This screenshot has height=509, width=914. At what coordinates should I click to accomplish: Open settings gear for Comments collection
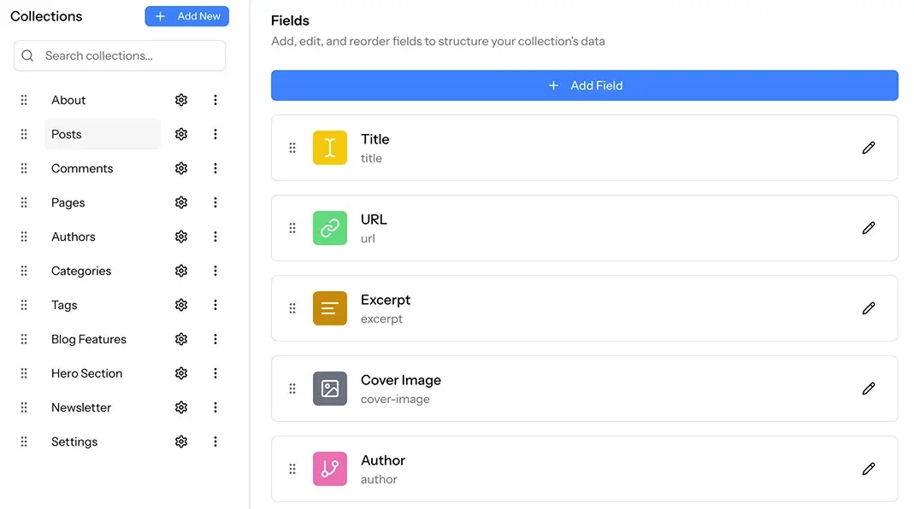(181, 168)
